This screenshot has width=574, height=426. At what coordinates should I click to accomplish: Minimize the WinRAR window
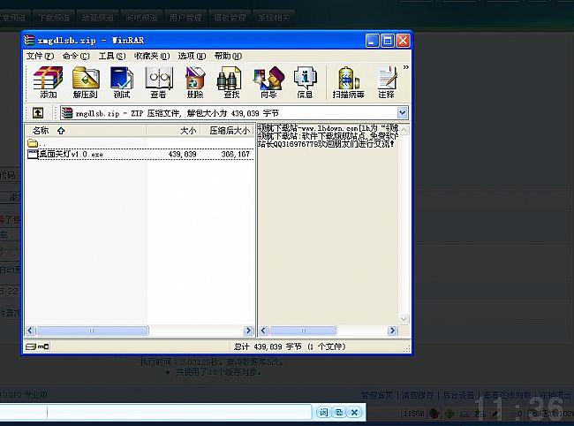point(373,41)
